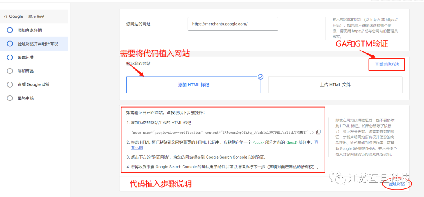
Task: Copy the HTML meta tag with the copy icon
Action: tap(318, 132)
